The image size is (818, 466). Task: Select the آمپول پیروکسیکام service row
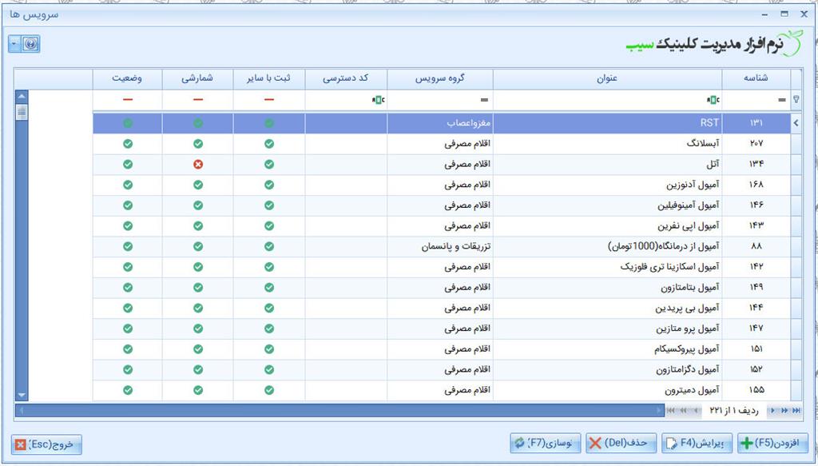coord(607,349)
